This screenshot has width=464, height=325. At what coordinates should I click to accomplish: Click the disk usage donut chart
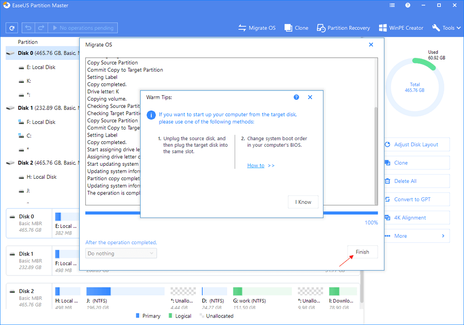[414, 87]
